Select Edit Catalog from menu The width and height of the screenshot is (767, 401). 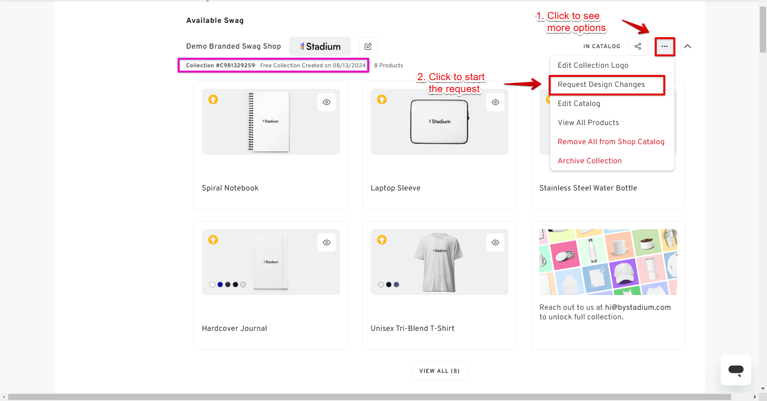tap(612, 104)
